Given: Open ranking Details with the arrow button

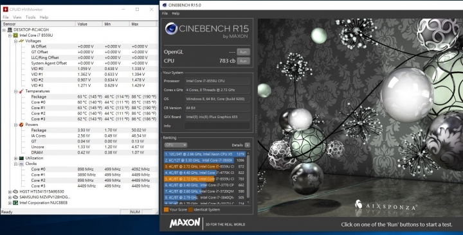Looking at the screenshot, I should [x=248, y=145].
